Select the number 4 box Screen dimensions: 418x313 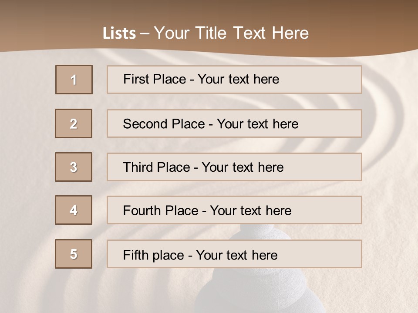74,210
